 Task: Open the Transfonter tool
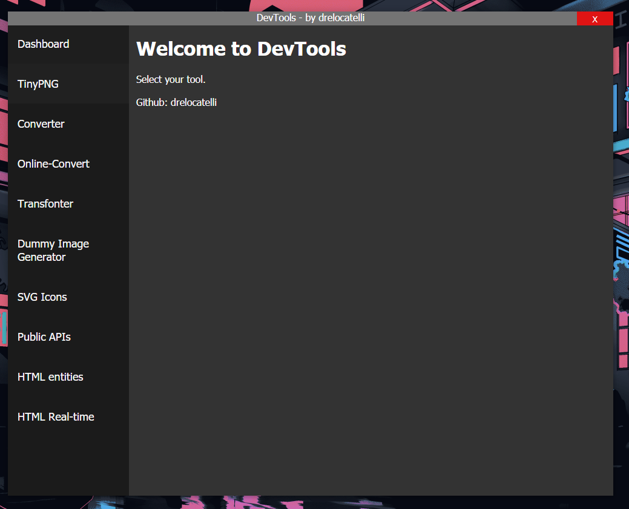pyautogui.click(x=45, y=203)
